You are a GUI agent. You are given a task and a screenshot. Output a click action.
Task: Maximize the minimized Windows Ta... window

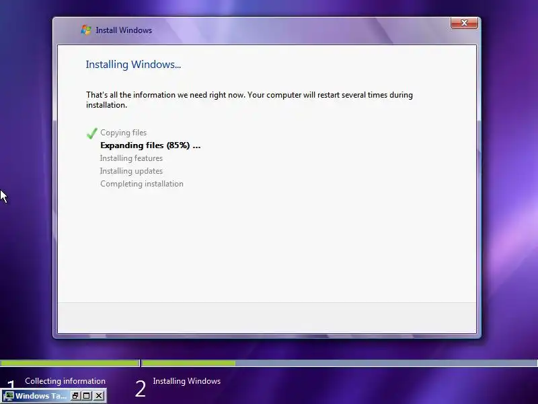tap(87, 396)
